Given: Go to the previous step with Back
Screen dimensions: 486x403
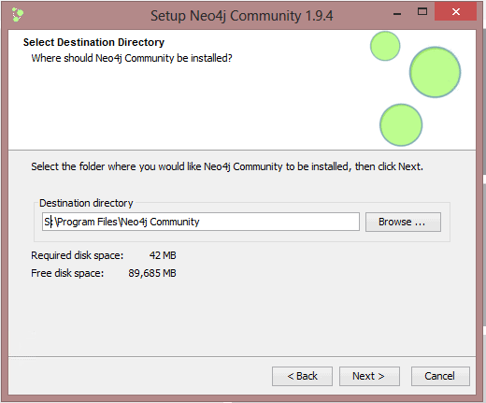Looking at the screenshot, I should tap(302, 376).
